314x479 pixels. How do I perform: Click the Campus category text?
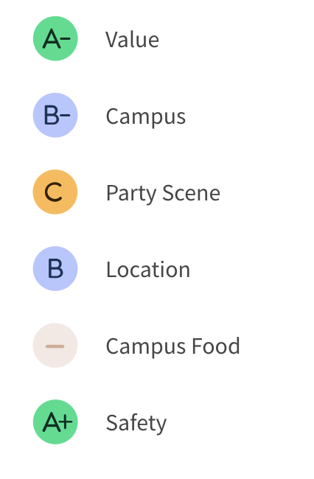(146, 117)
